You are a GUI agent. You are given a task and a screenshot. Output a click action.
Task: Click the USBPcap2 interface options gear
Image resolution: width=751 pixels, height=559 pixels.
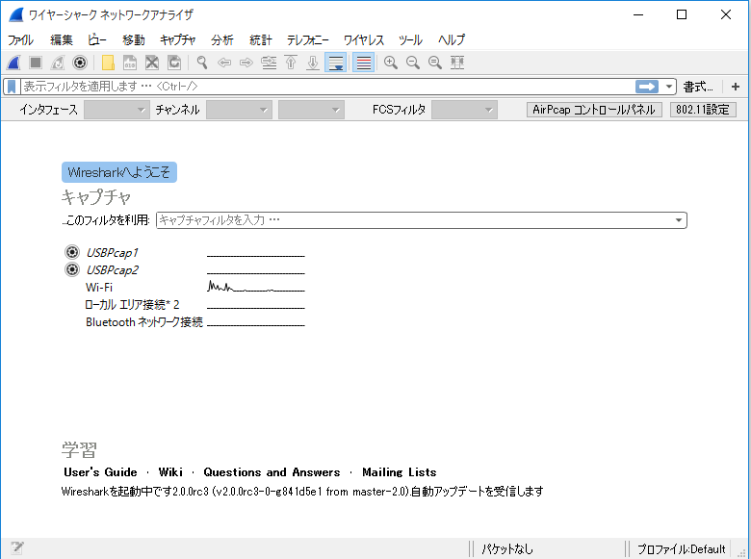pos(72,269)
